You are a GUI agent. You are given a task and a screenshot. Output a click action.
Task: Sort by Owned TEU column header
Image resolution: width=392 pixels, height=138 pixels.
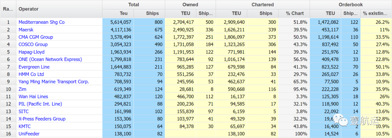click(181, 13)
